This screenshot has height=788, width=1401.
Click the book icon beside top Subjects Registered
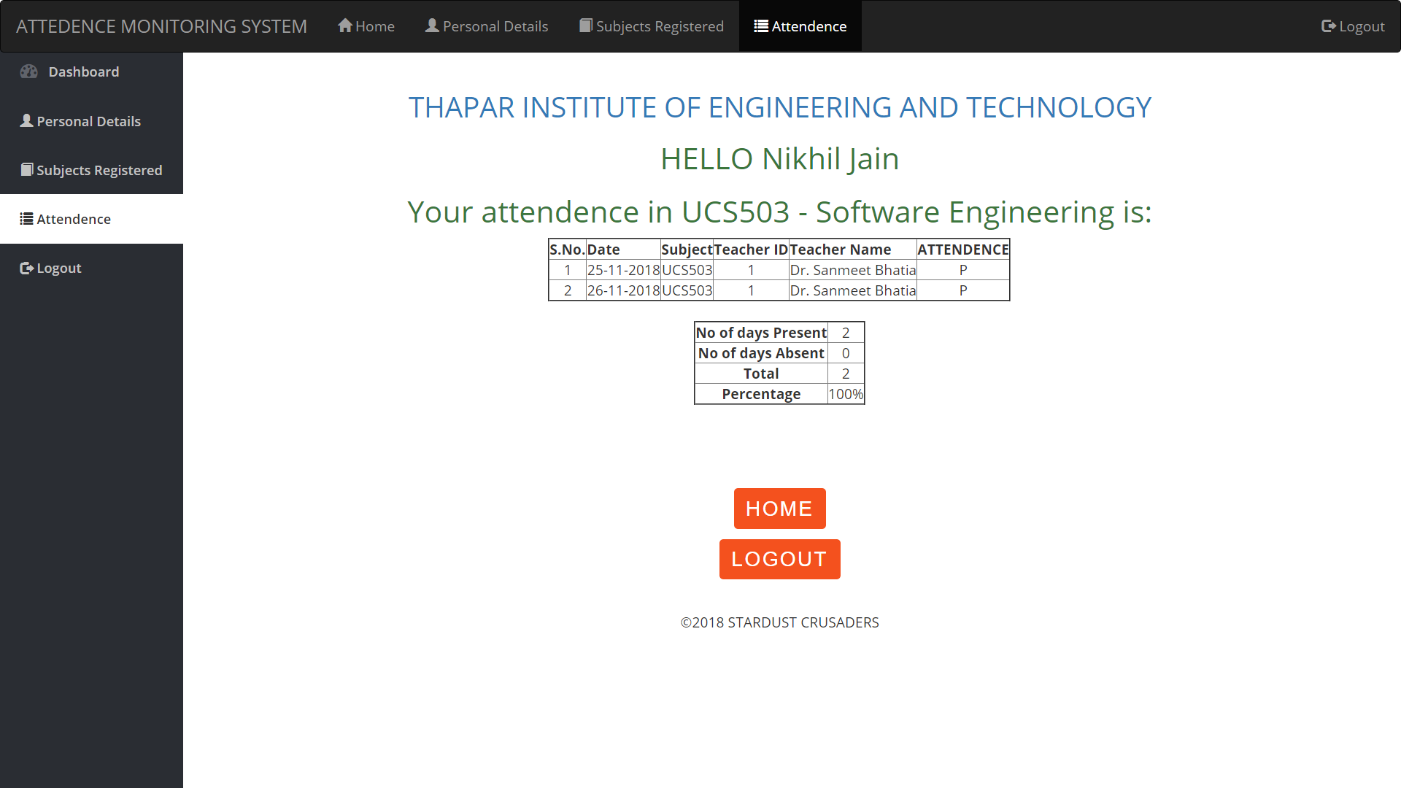pyautogui.click(x=585, y=26)
